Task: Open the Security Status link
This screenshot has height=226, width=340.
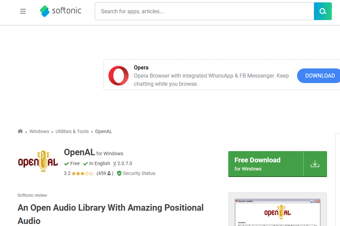Action: (139, 173)
